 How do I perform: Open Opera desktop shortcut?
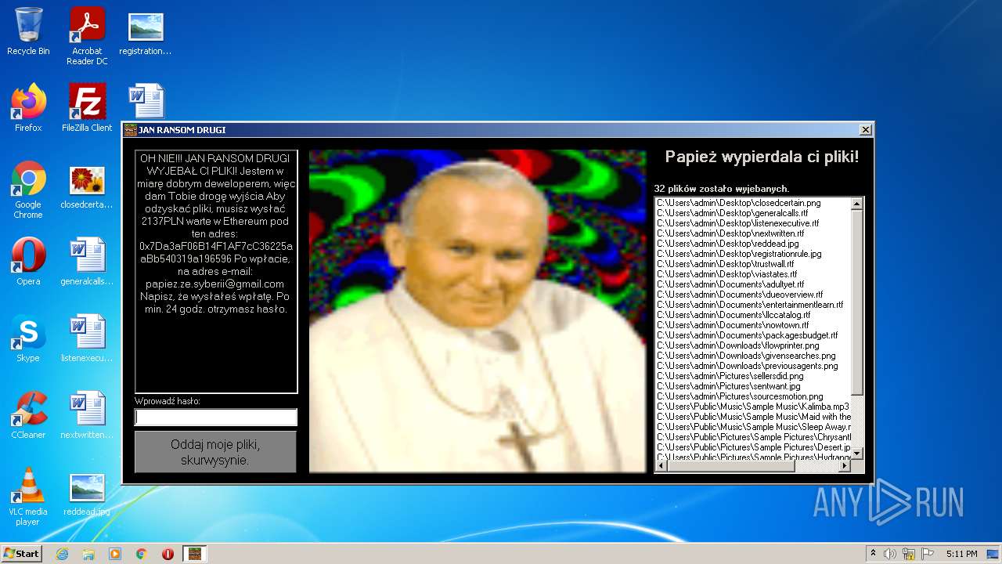28,261
